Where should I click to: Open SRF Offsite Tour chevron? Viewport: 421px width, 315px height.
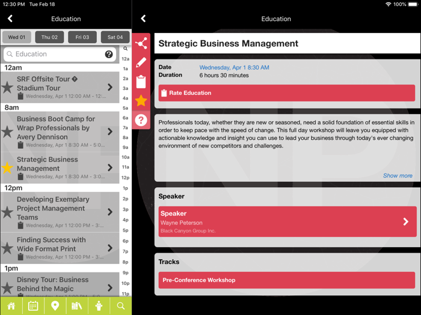(x=110, y=88)
